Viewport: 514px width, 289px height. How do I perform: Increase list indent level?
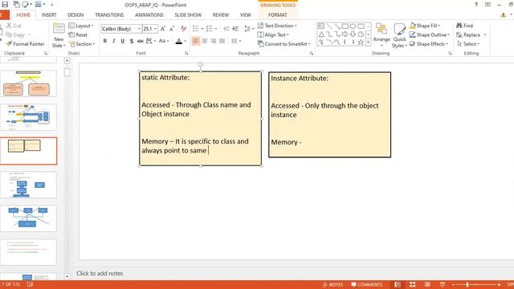235,29
